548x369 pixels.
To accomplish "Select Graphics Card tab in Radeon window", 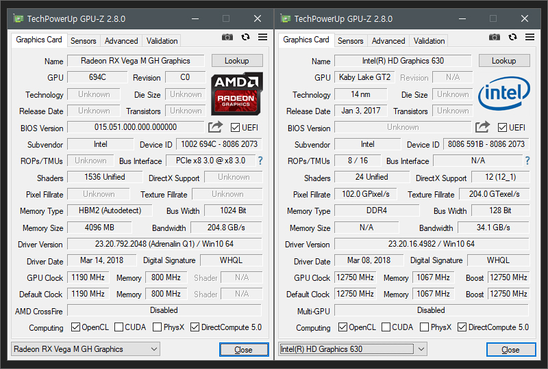I will click(x=39, y=40).
